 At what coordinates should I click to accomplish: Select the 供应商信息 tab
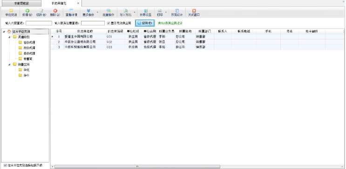(x=59, y=4)
